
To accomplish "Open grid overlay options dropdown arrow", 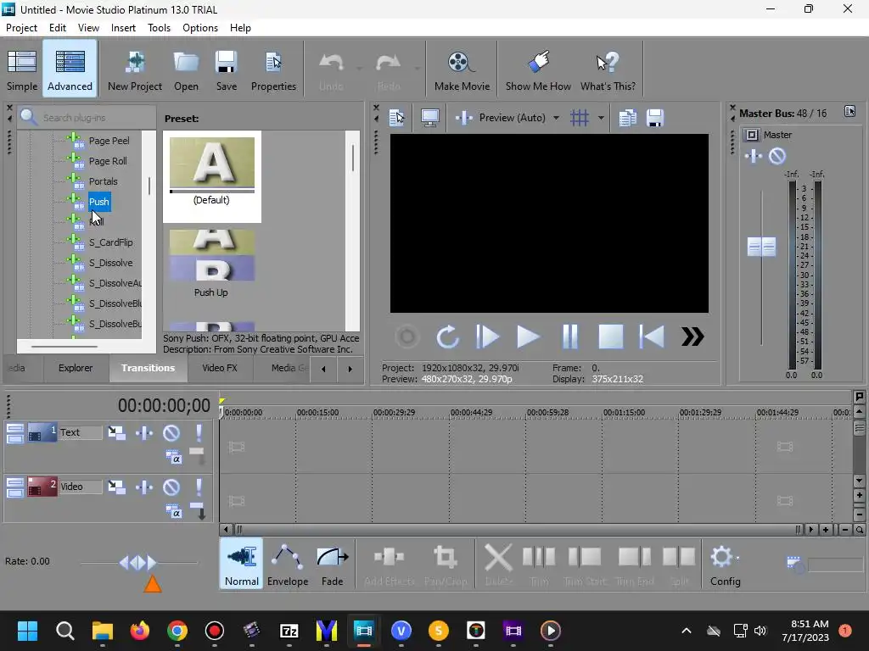I will 601,118.
